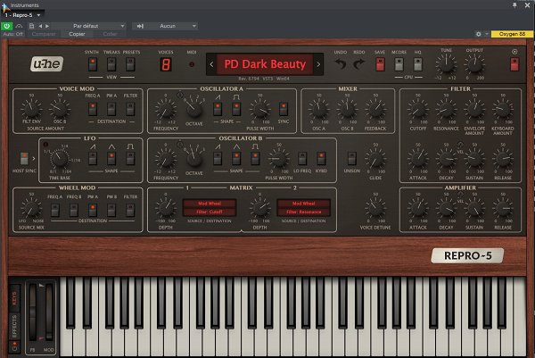This screenshot has width=535, height=358.
Task: Open the instrument selector 1 - Repro-5 dropdown
Action: tap(22, 15)
